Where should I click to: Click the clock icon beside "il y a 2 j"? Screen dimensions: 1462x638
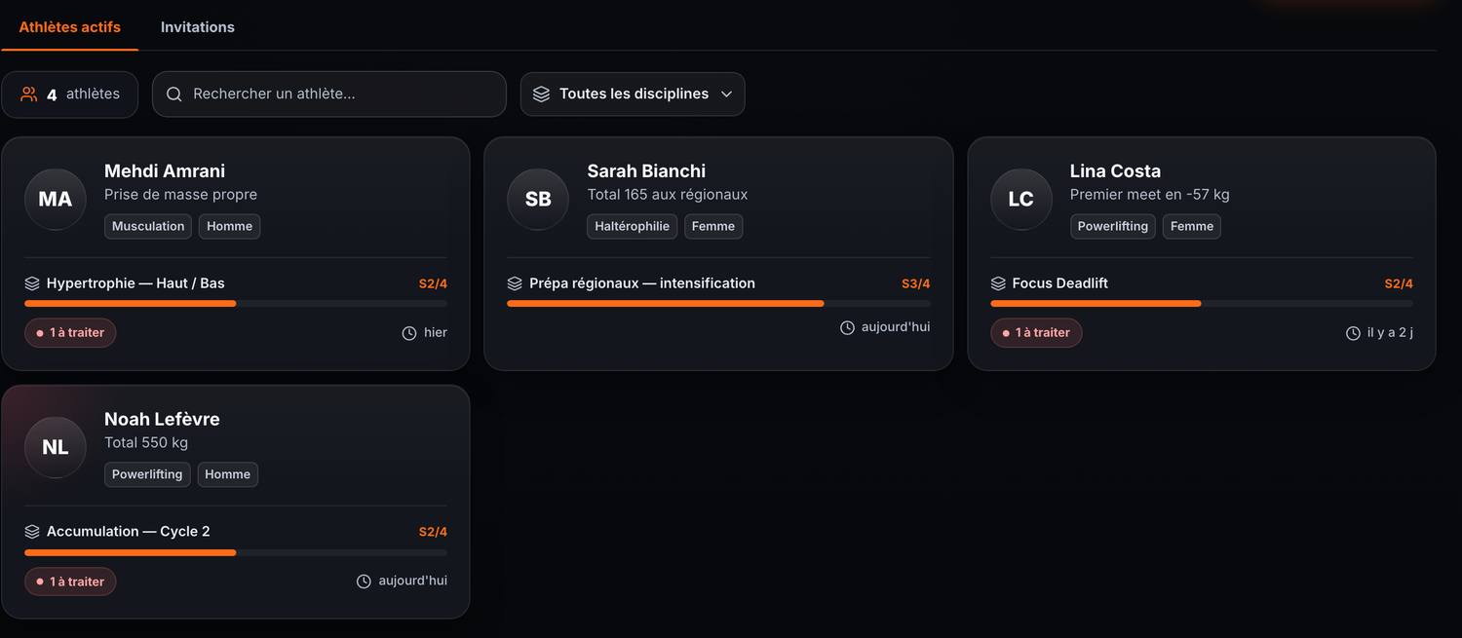click(x=1353, y=333)
